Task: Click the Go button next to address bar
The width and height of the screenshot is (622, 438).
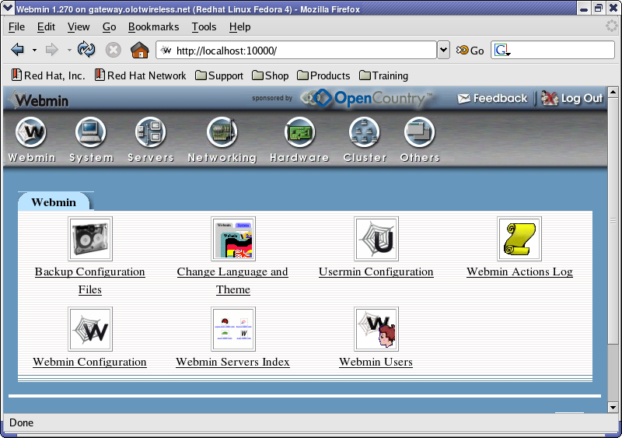Action: click(x=470, y=51)
